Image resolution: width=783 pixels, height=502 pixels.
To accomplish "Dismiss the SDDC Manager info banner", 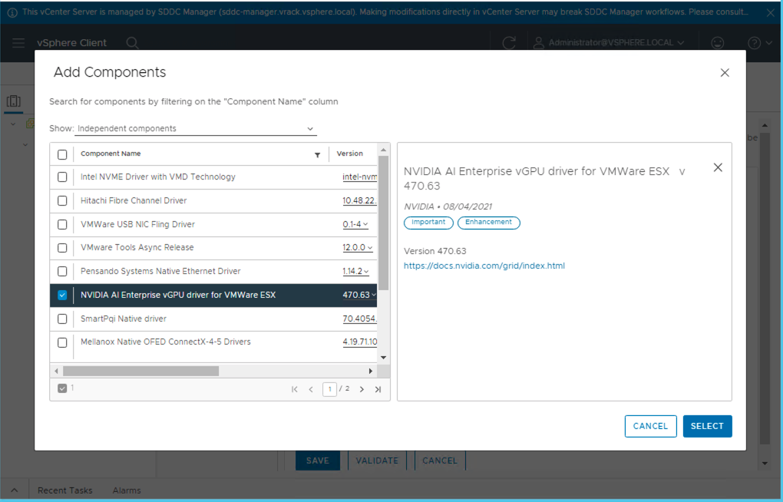I will coord(771,13).
